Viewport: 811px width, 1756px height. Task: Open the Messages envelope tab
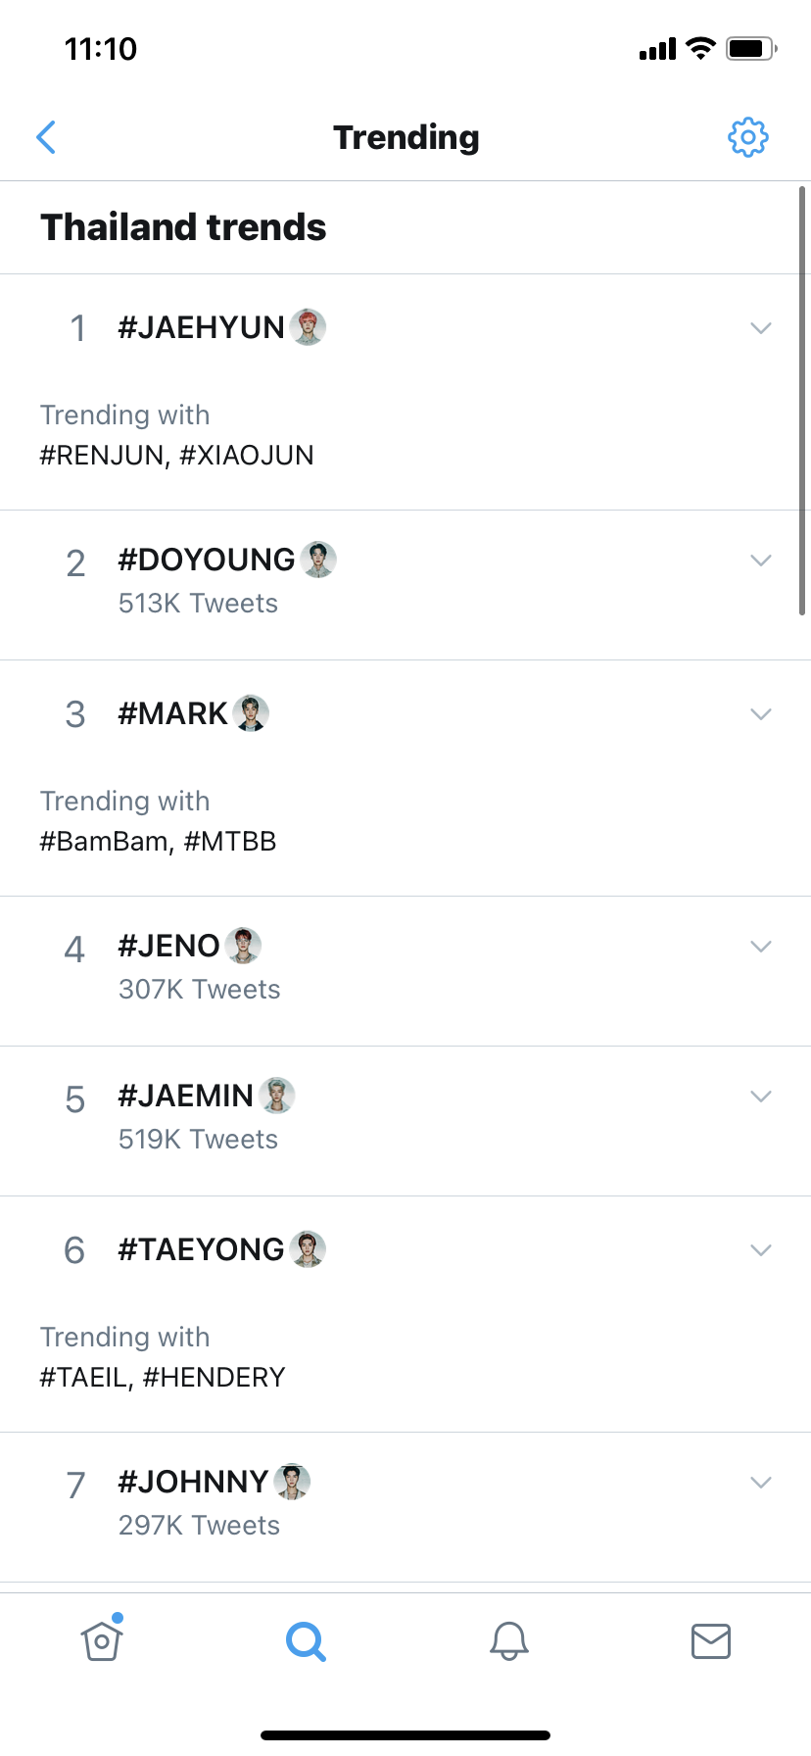[711, 1640]
